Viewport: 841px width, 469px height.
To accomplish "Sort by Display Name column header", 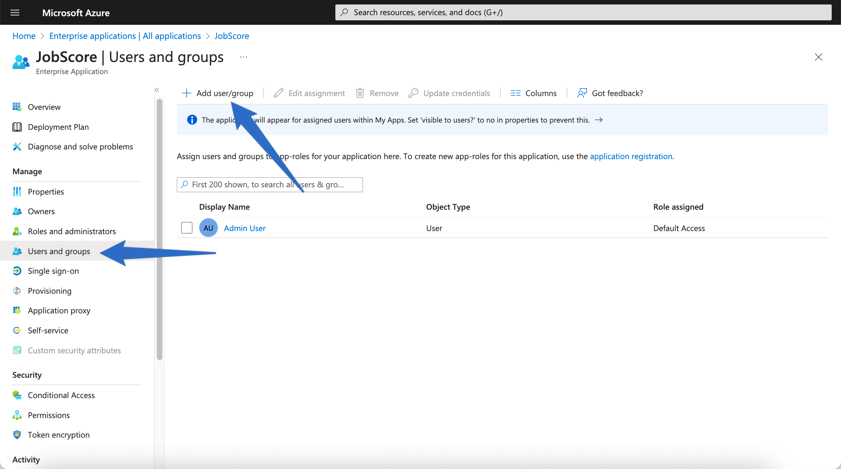I will click(224, 207).
